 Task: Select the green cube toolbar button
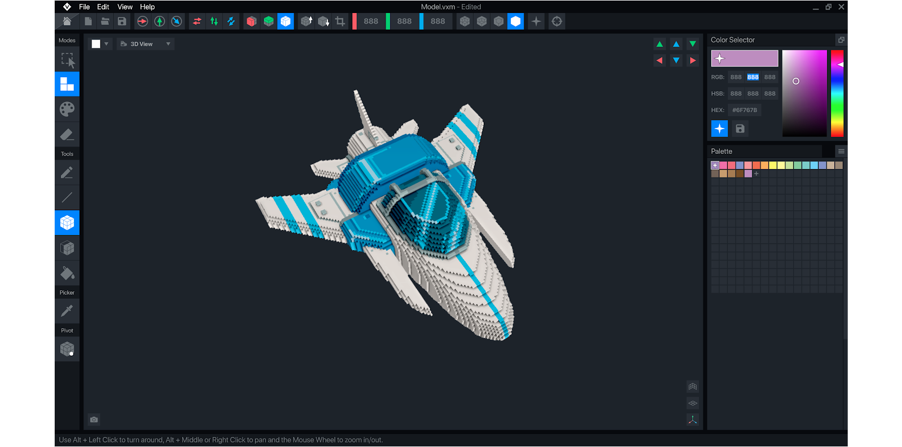pyautogui.click(x=269, y=21)
